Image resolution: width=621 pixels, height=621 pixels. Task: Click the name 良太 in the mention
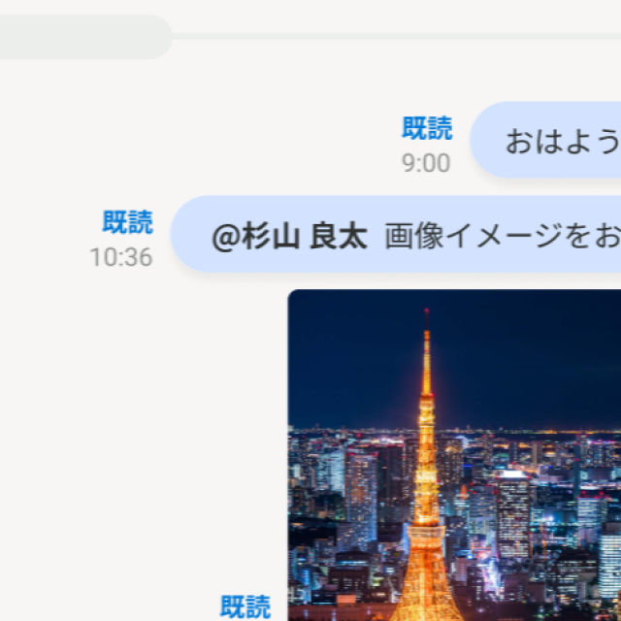tap(339, 237)
